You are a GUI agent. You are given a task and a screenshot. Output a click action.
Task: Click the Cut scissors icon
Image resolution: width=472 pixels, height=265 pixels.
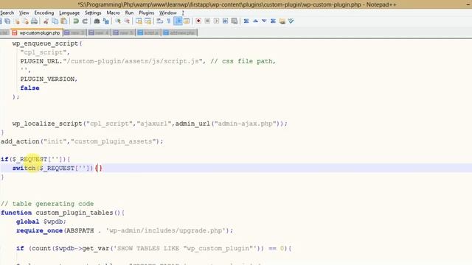(46, 21)
